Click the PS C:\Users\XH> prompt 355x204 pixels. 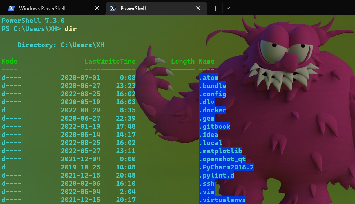click(x=31, y=29)
